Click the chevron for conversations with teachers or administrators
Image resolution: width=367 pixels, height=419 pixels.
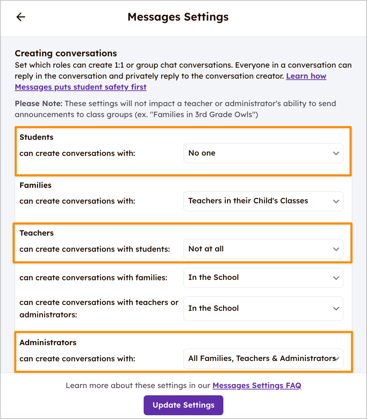point(336,308)
